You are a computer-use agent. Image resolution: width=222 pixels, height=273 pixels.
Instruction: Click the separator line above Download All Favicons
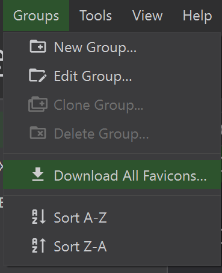tap(112, 154)
